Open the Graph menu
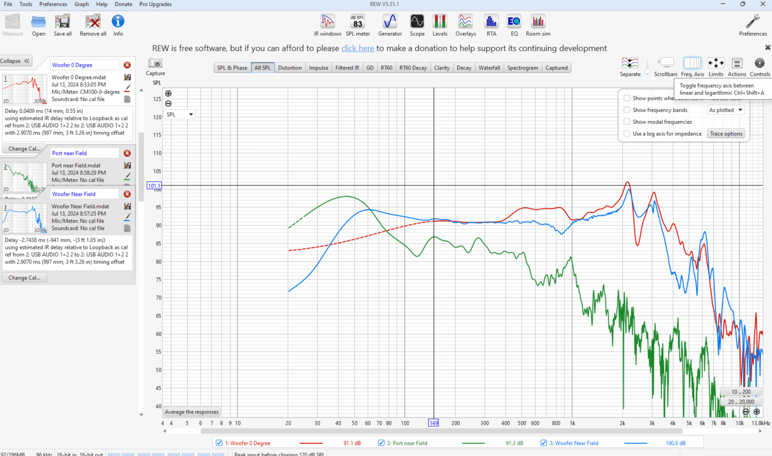The width and height of the screenshot is (772, 456). pyautogui.click(x=81, y=4)
